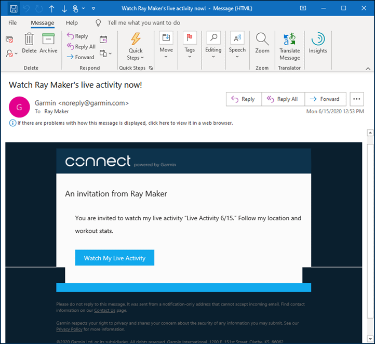Image resolution: width=375 pixels, height=344 pixels.
Task: Click the message date Mon 6/15/2020 12:53 PM
Action: point(335,112)
